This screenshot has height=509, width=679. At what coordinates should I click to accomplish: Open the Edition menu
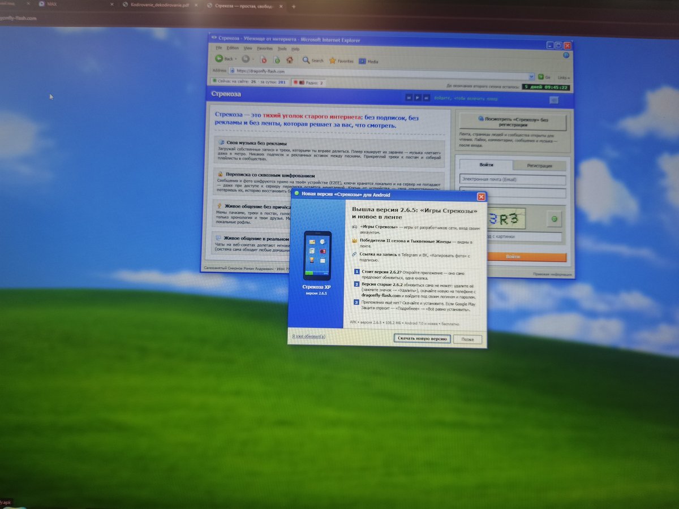point(233,48)
